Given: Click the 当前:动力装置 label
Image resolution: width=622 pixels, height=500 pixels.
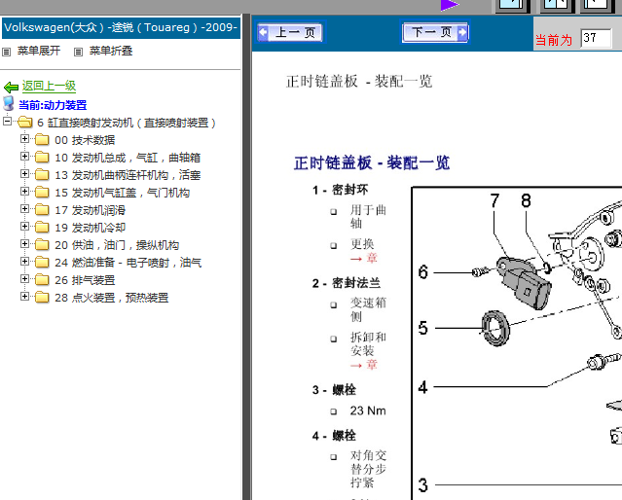Looking at the screenshot, I should click(53, 105).
